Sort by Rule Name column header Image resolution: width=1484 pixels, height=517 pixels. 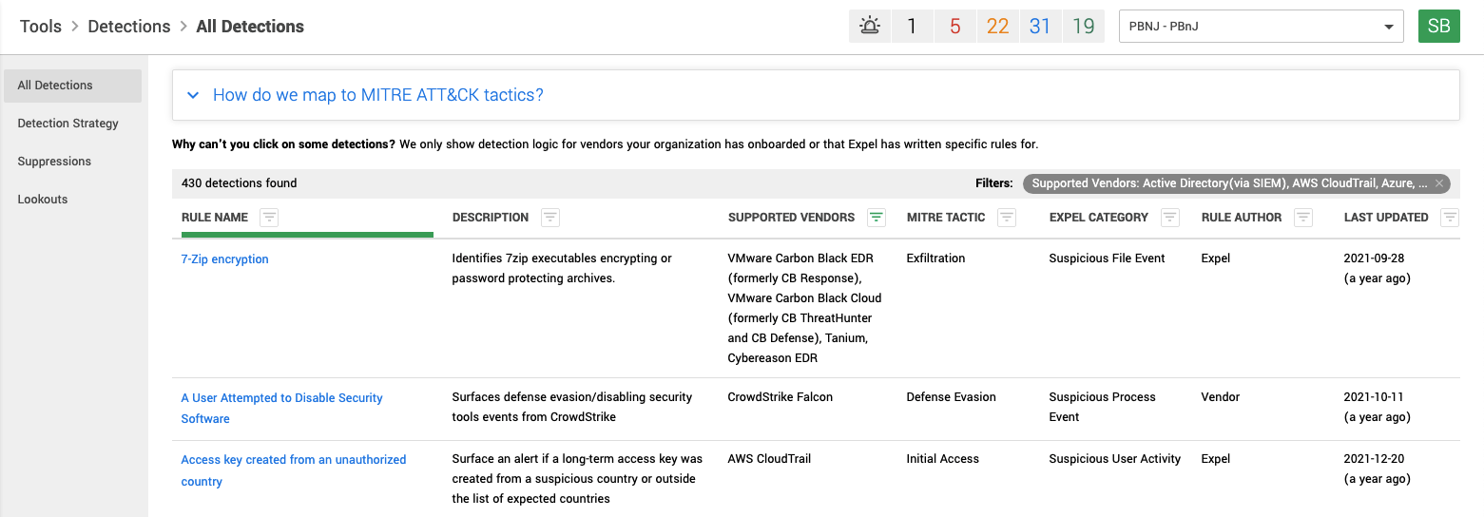click(215, 218)
